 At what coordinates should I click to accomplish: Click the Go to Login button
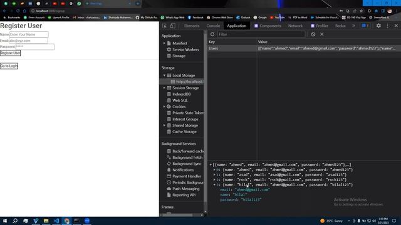tap(9, 66)
